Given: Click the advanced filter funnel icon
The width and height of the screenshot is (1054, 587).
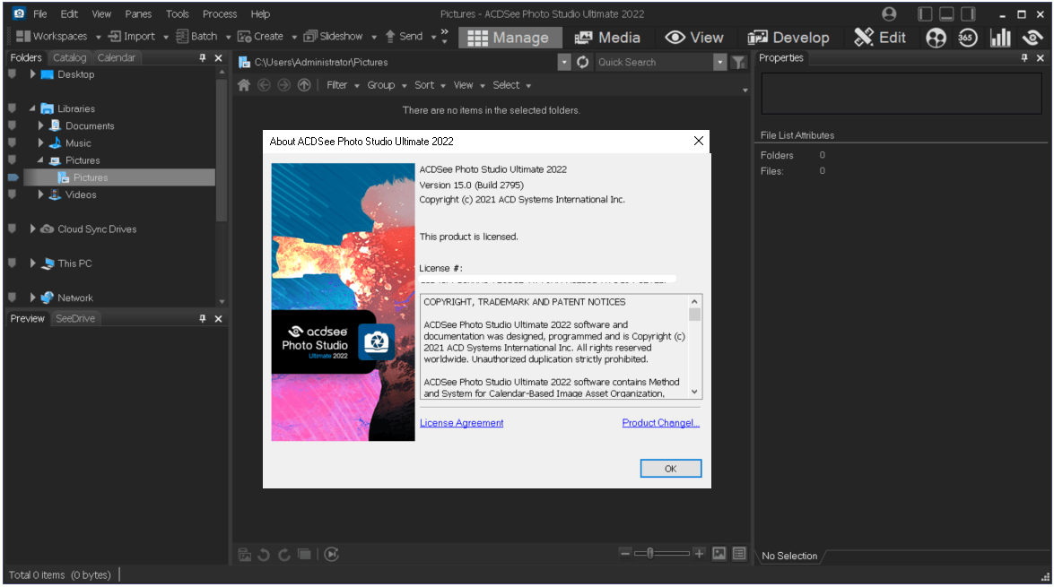Looking at the screenshot, I should 739,63.
